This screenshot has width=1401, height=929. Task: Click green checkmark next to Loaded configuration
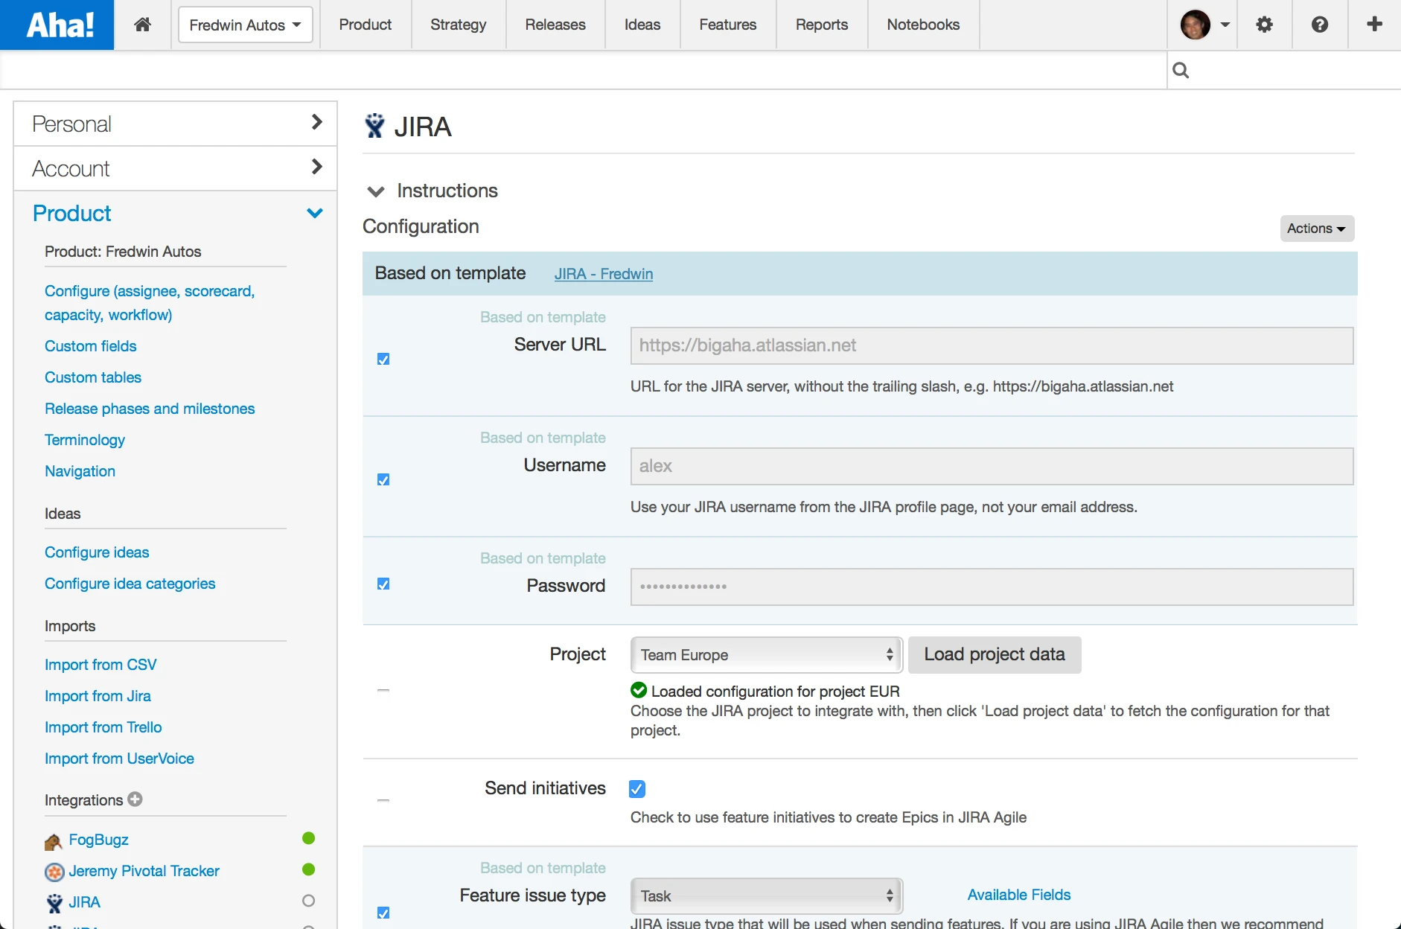pyautogui.click(x=639, y=690)
